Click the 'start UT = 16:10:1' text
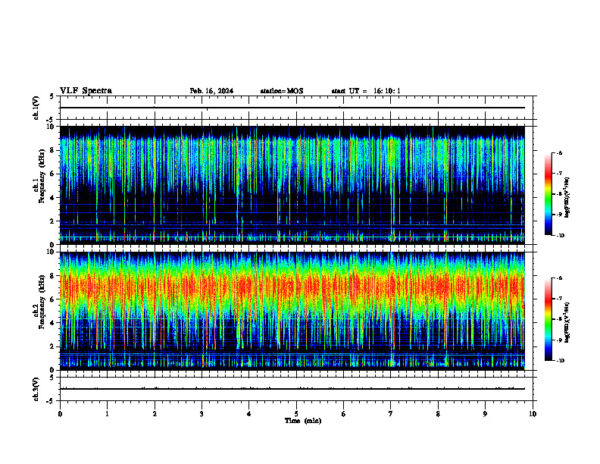 [366, 91]
